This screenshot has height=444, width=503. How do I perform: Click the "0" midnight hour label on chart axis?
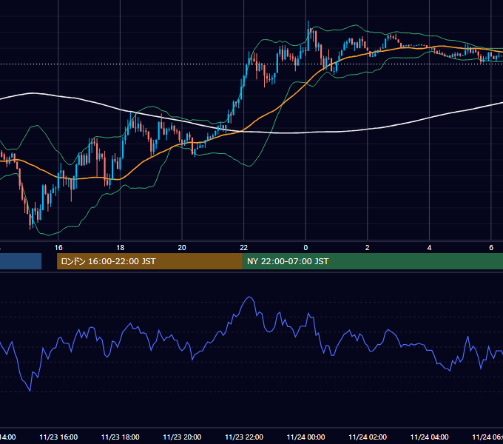(305, 248)
